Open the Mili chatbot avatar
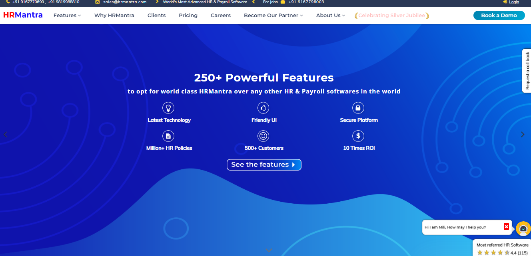 [x=523, y=228]
